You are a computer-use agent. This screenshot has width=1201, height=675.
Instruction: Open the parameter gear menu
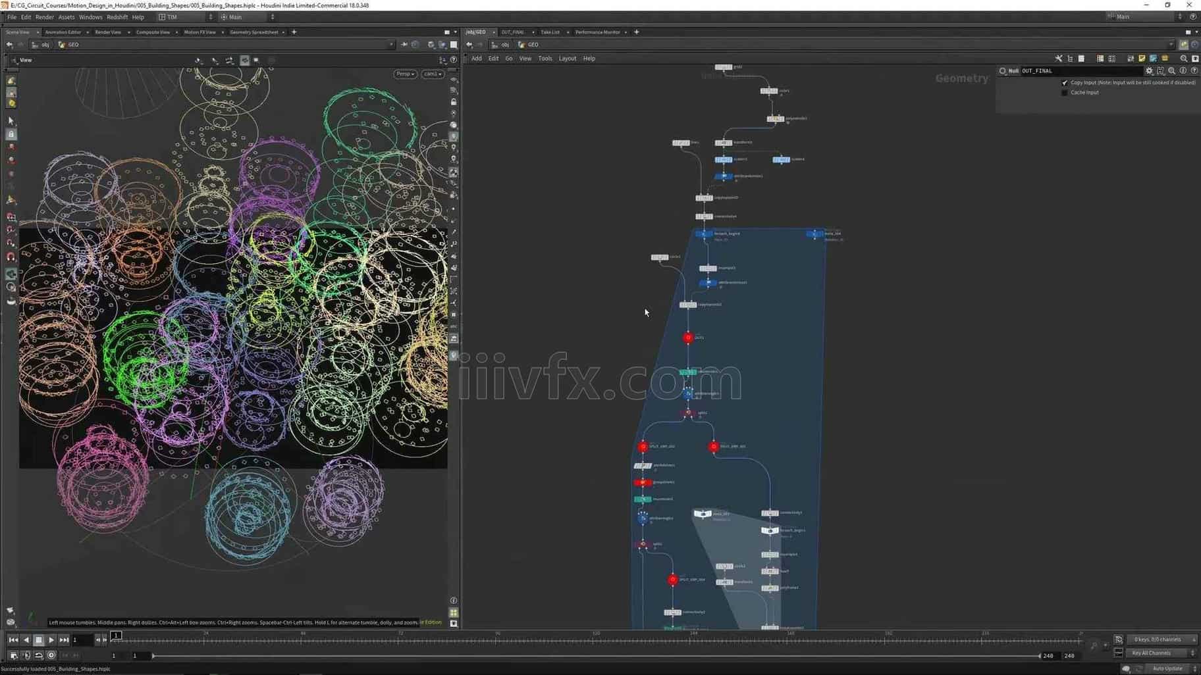1150,71
